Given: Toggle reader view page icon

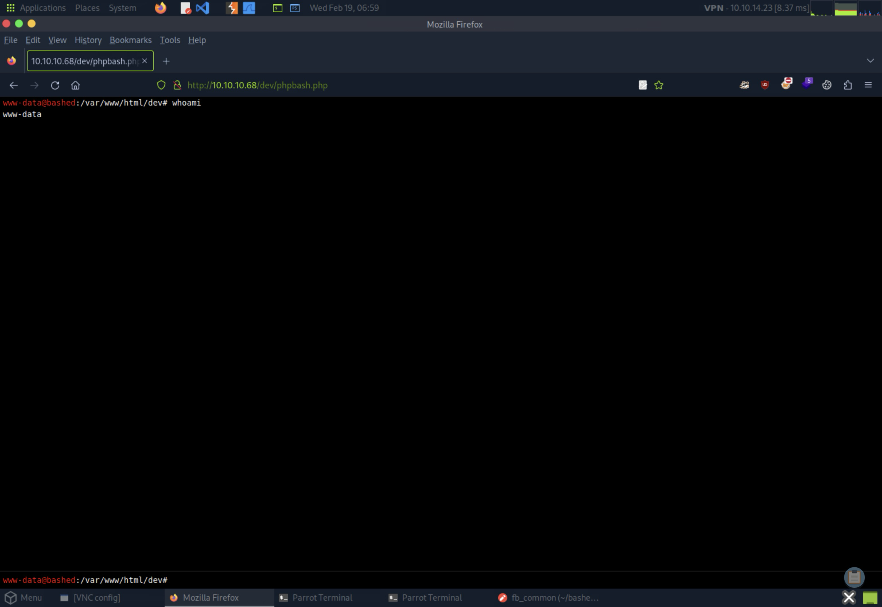Looking at the screenshot, I should coord(643,85).
